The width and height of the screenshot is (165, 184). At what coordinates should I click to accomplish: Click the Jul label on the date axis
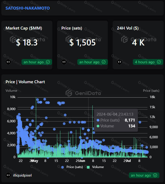click(x=129, y=161)
